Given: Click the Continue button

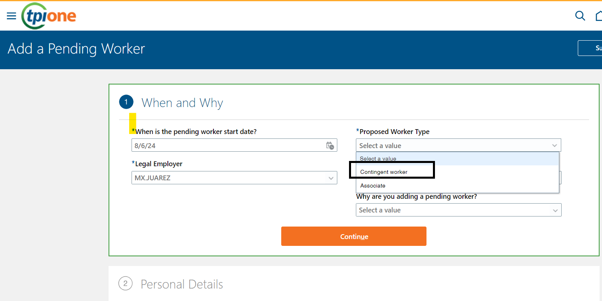Looking at the screenshot, I should (x=353, y=236).
